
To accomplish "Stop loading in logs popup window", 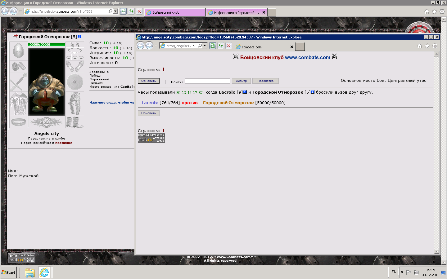I will (229, 46).
